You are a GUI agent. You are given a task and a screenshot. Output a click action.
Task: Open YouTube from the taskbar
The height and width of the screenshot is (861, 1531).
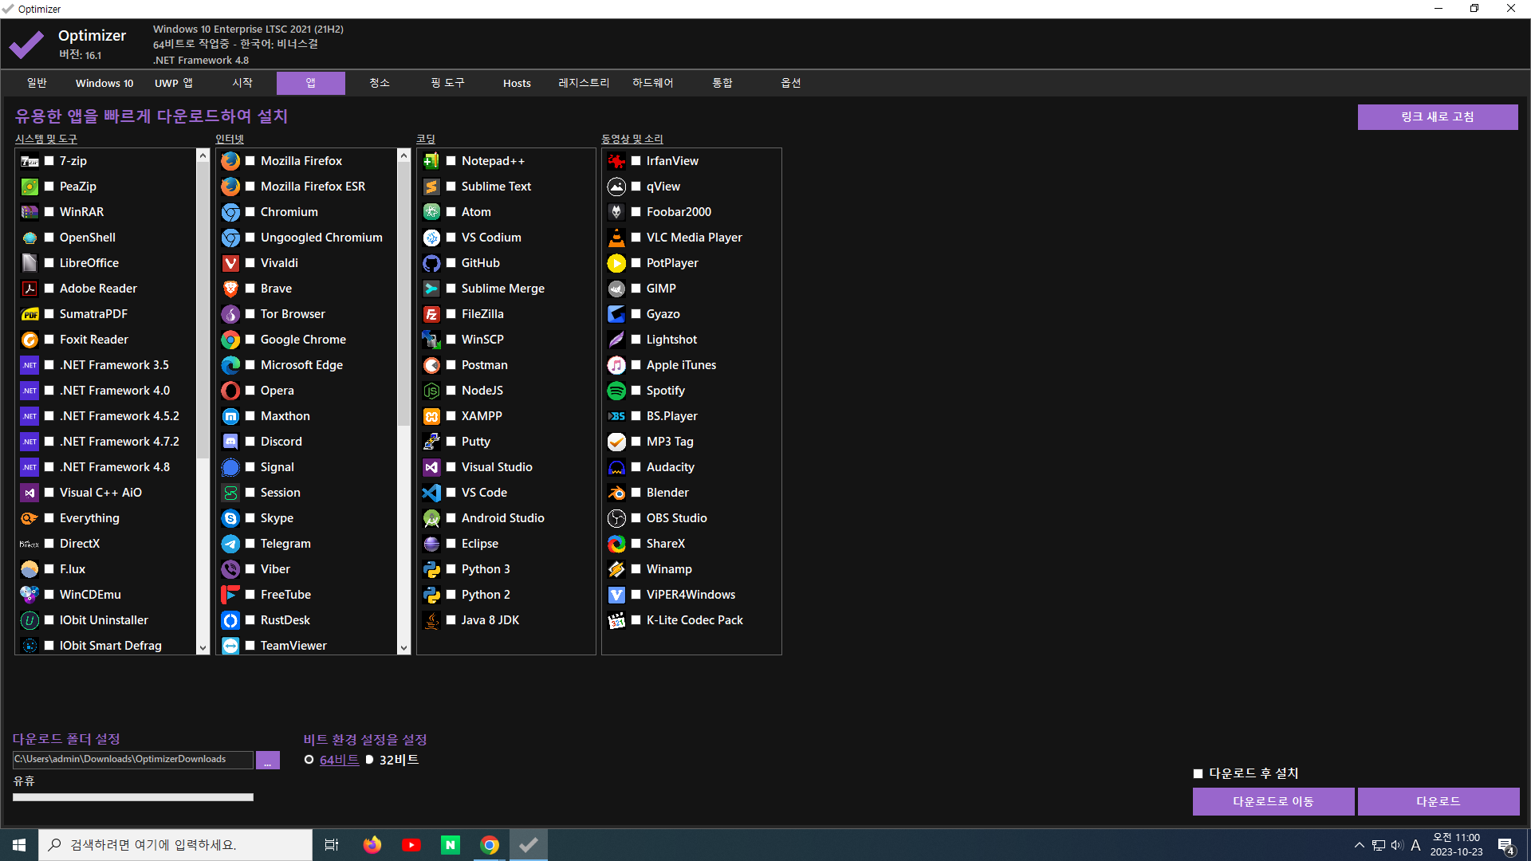(x=411, y=845)
